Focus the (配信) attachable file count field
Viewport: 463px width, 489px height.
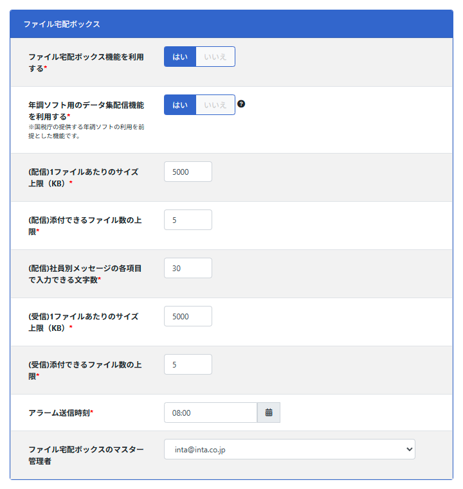click(x=188, y=220)
